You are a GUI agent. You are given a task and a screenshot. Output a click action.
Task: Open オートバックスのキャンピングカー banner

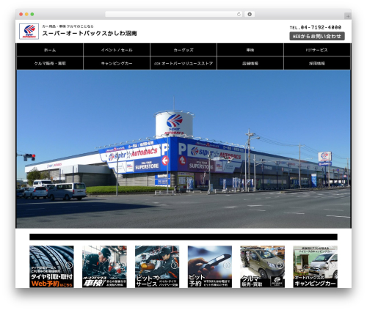[x=316, y=267]
